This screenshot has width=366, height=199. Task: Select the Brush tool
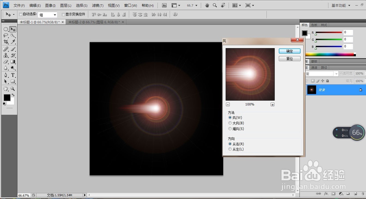tap(13, 49)
